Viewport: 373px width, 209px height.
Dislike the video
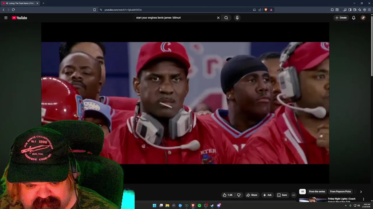(x=239, y=195)
